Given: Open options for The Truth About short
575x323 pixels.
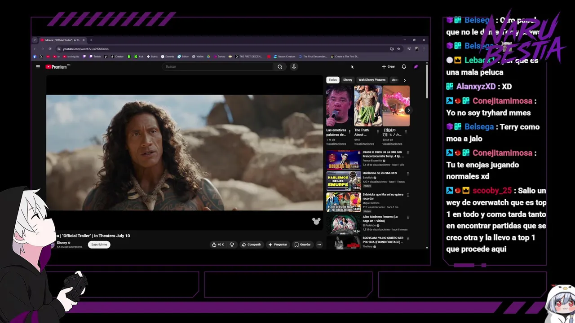Looking at the screenshot, I should [378, 132].
